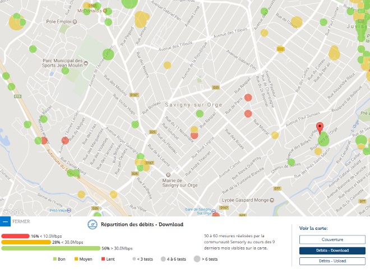Click the red 16% under 10.0Mbps bar
370x273 pixels.
[x=16, y=236]
